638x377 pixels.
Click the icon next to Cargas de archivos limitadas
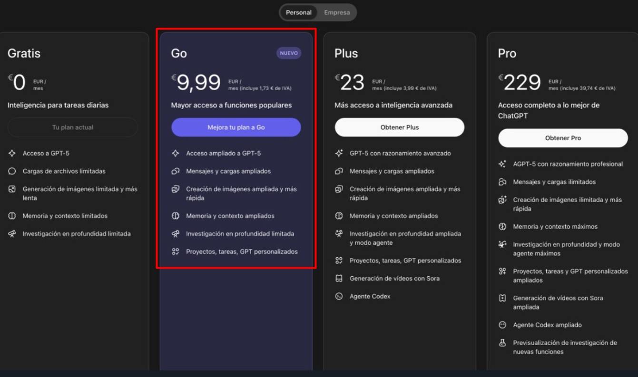point(12,171)
